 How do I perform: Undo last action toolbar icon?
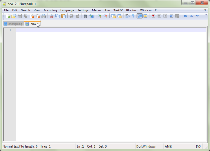71,16
